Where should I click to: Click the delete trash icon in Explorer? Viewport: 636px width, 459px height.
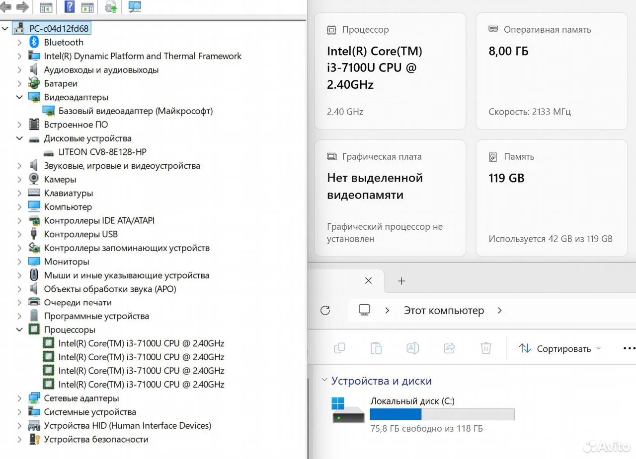coord(486,348)
